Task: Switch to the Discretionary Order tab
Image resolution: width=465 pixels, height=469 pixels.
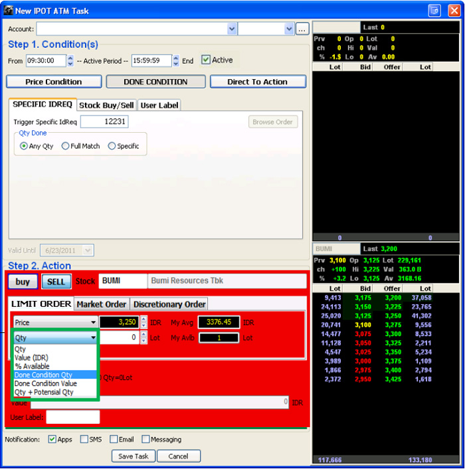Action: tap(169, 304)
